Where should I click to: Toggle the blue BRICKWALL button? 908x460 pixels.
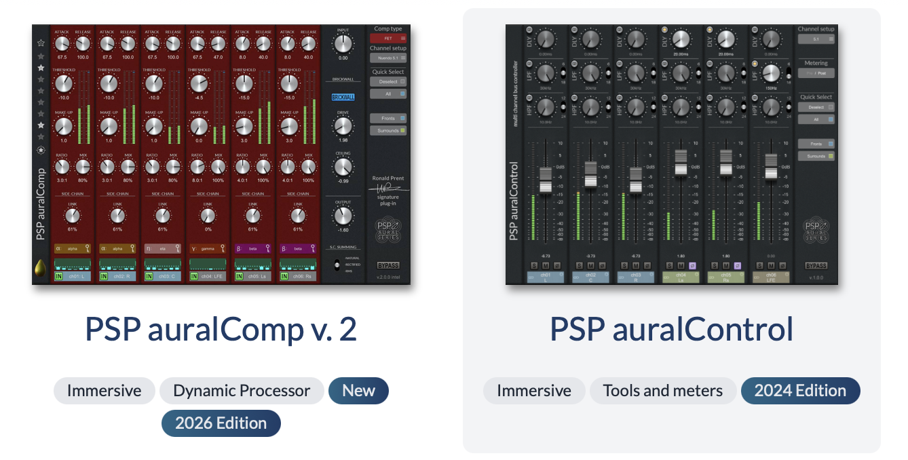343,97
